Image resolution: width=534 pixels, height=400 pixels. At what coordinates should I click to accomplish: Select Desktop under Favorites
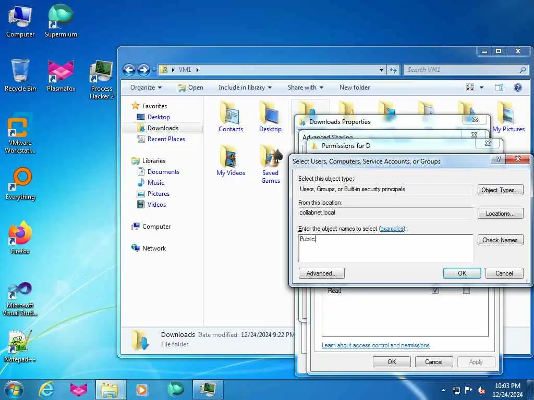point(159,117)
